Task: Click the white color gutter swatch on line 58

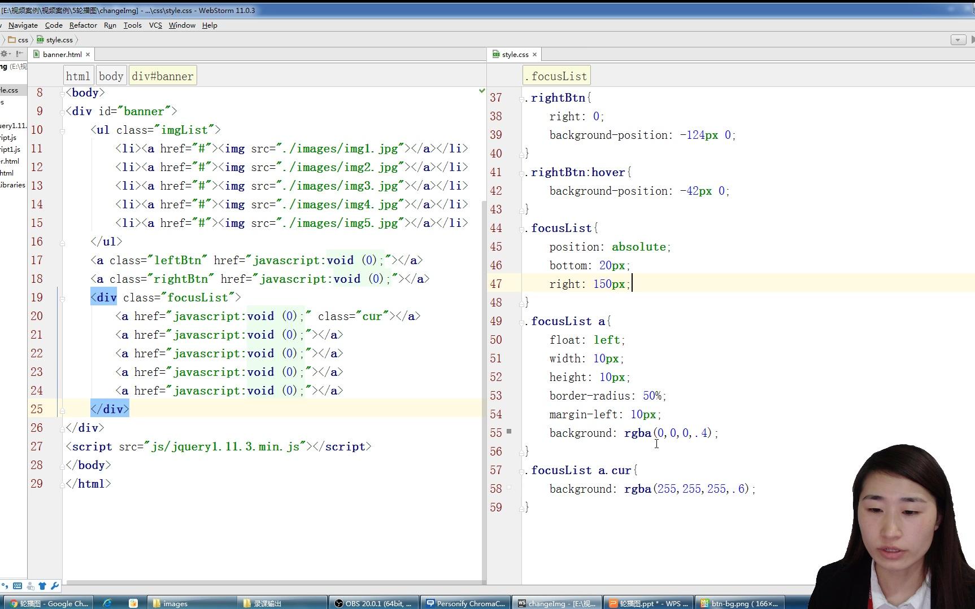Action: (x=509, y=487)
